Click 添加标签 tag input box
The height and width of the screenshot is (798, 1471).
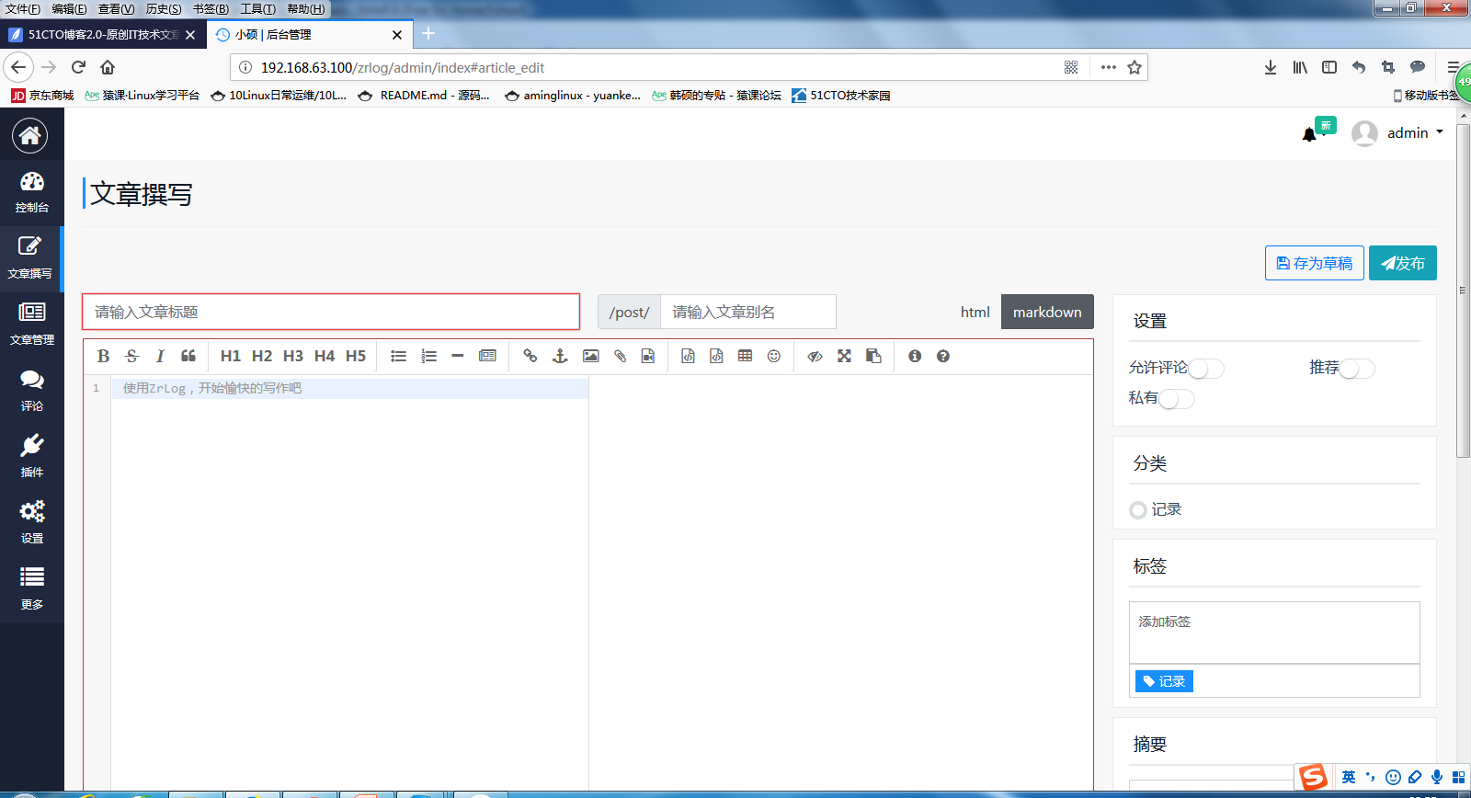pos(1274,633)
